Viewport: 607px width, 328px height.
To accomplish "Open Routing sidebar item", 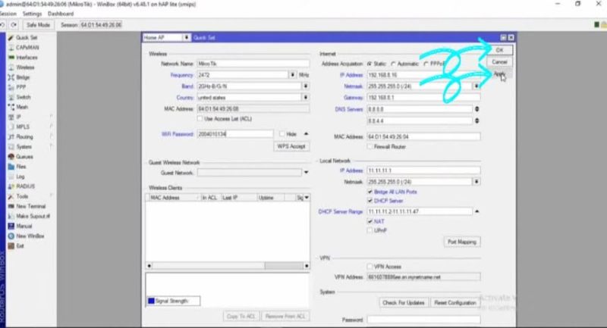I will tap(21, 137).
